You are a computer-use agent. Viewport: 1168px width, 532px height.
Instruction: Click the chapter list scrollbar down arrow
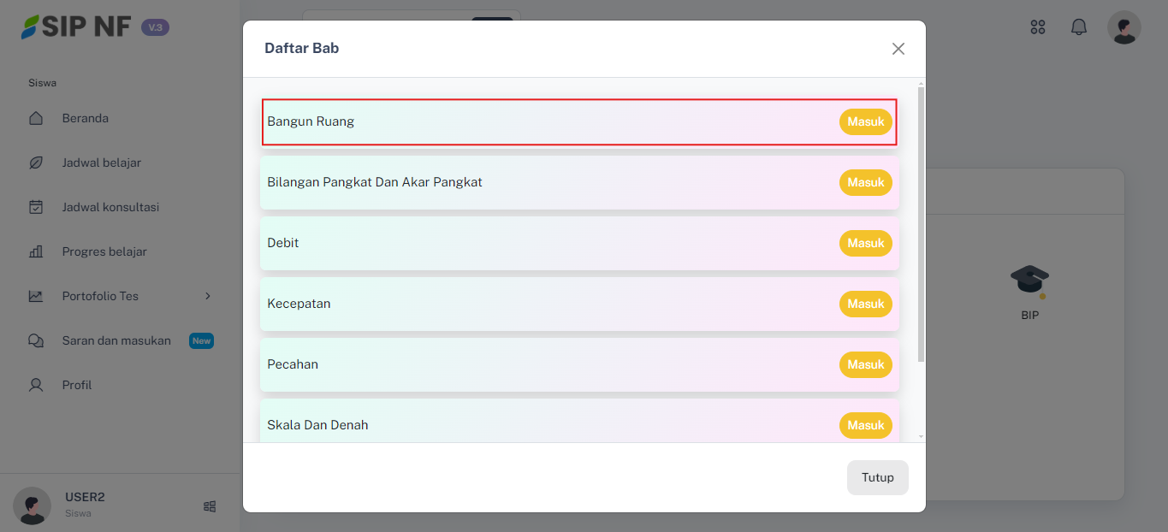[921, 436]
